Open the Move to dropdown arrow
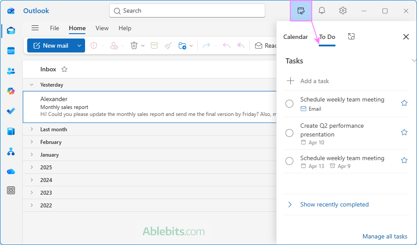The image size is (417, 245). click(191, 45)
